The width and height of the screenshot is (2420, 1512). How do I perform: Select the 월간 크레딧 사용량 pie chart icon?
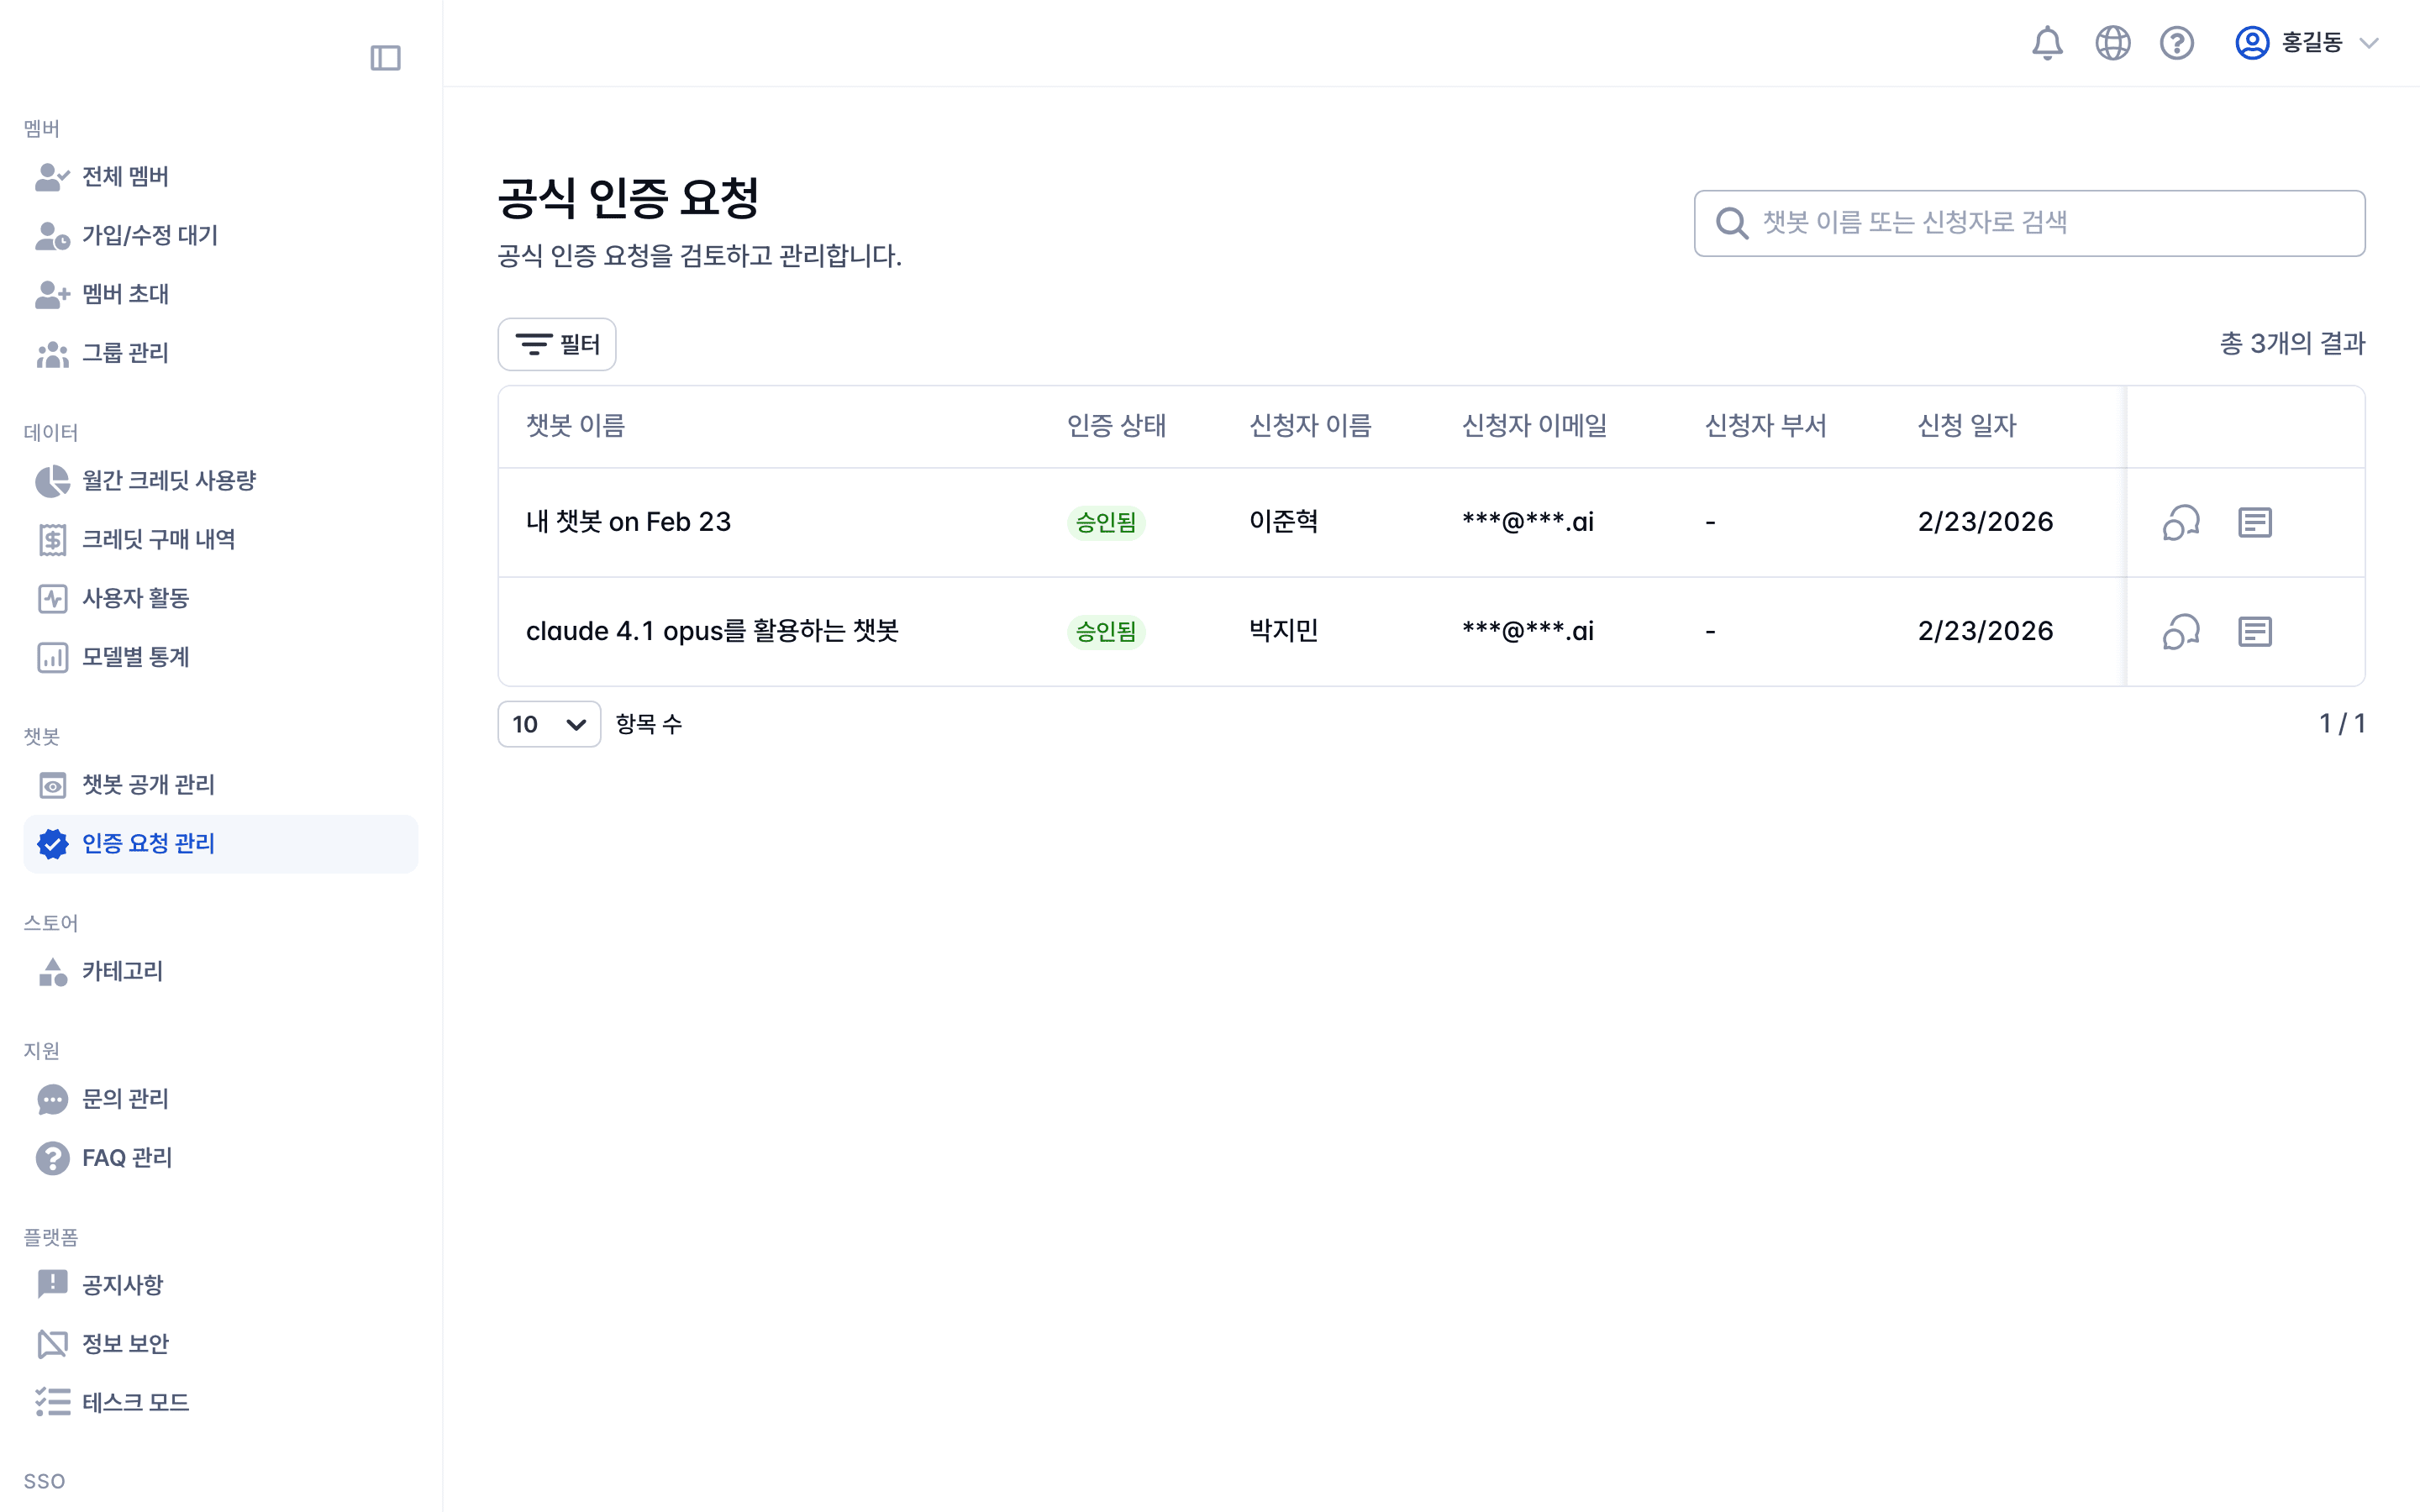click(x=52, y=480)
